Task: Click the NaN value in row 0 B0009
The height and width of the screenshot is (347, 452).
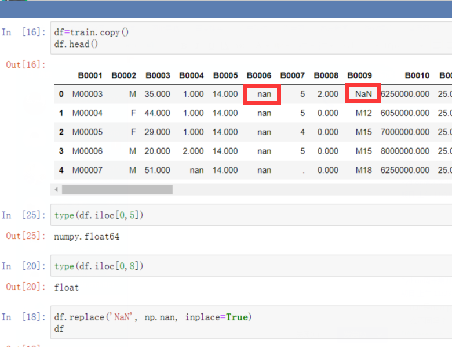Action: pyautogui.click(x=363, y=94)
